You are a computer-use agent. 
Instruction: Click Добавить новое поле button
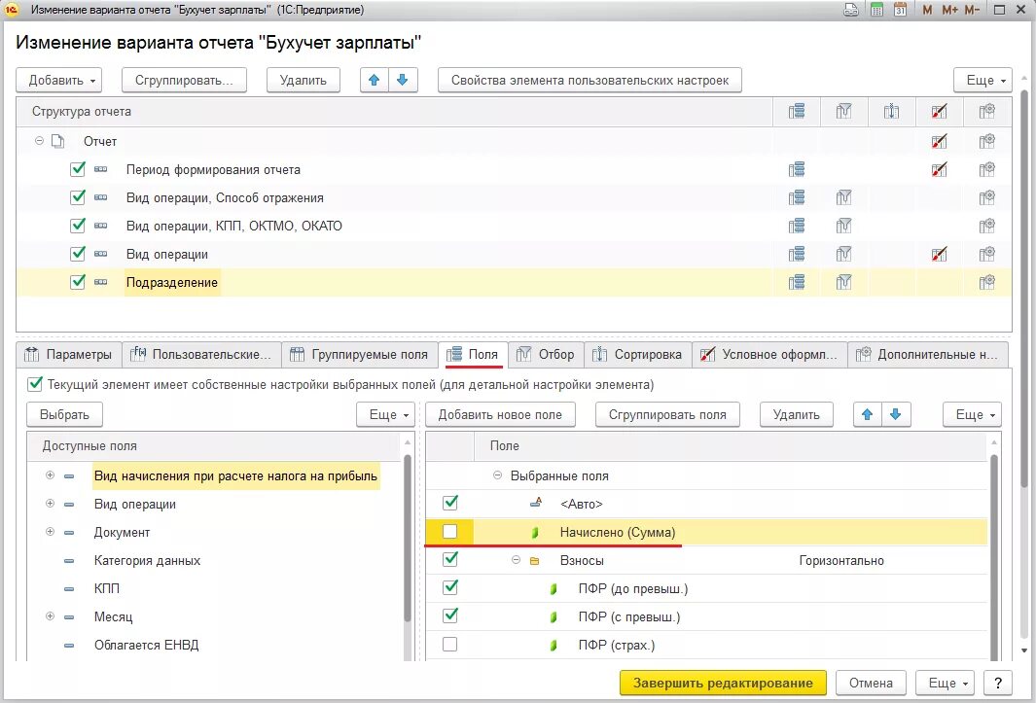pyautogui.click(x=500, y=414)
